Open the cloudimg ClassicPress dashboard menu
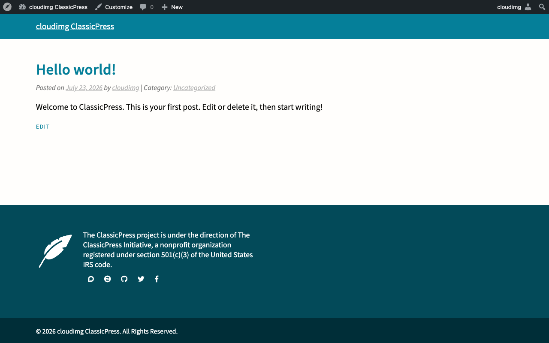This screenshot has height=343, width=549. 53,7
